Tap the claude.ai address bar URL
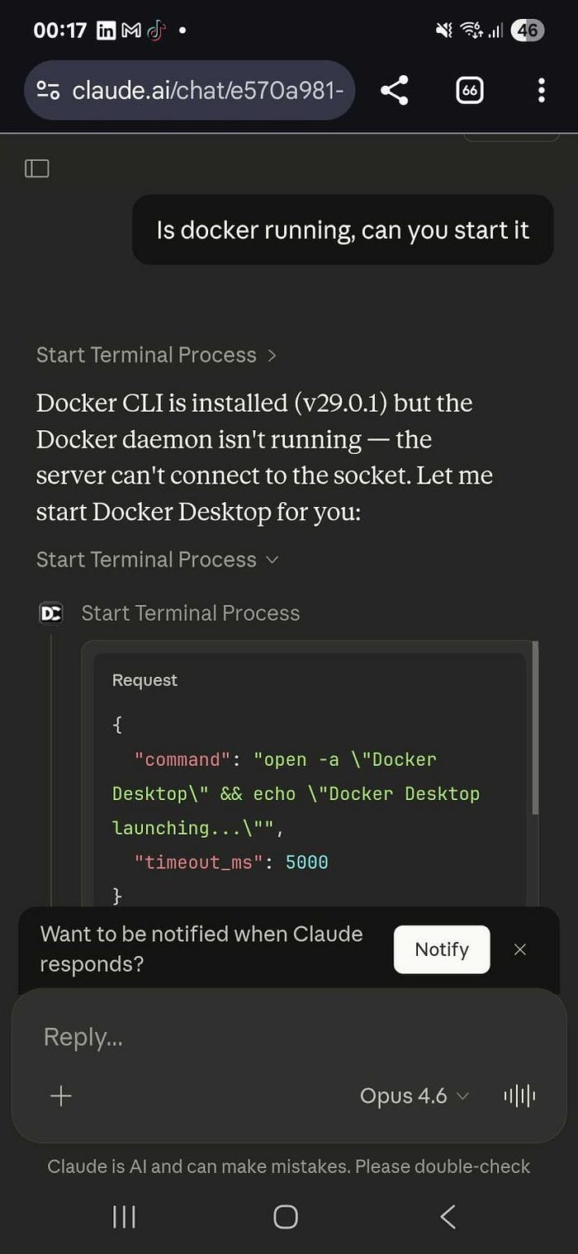This screenshot has height=1254, width=578. 206,90
